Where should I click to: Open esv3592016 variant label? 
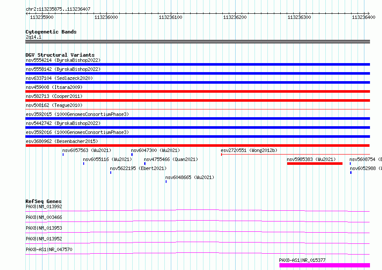pyautogui.click(x=77, y=132)
